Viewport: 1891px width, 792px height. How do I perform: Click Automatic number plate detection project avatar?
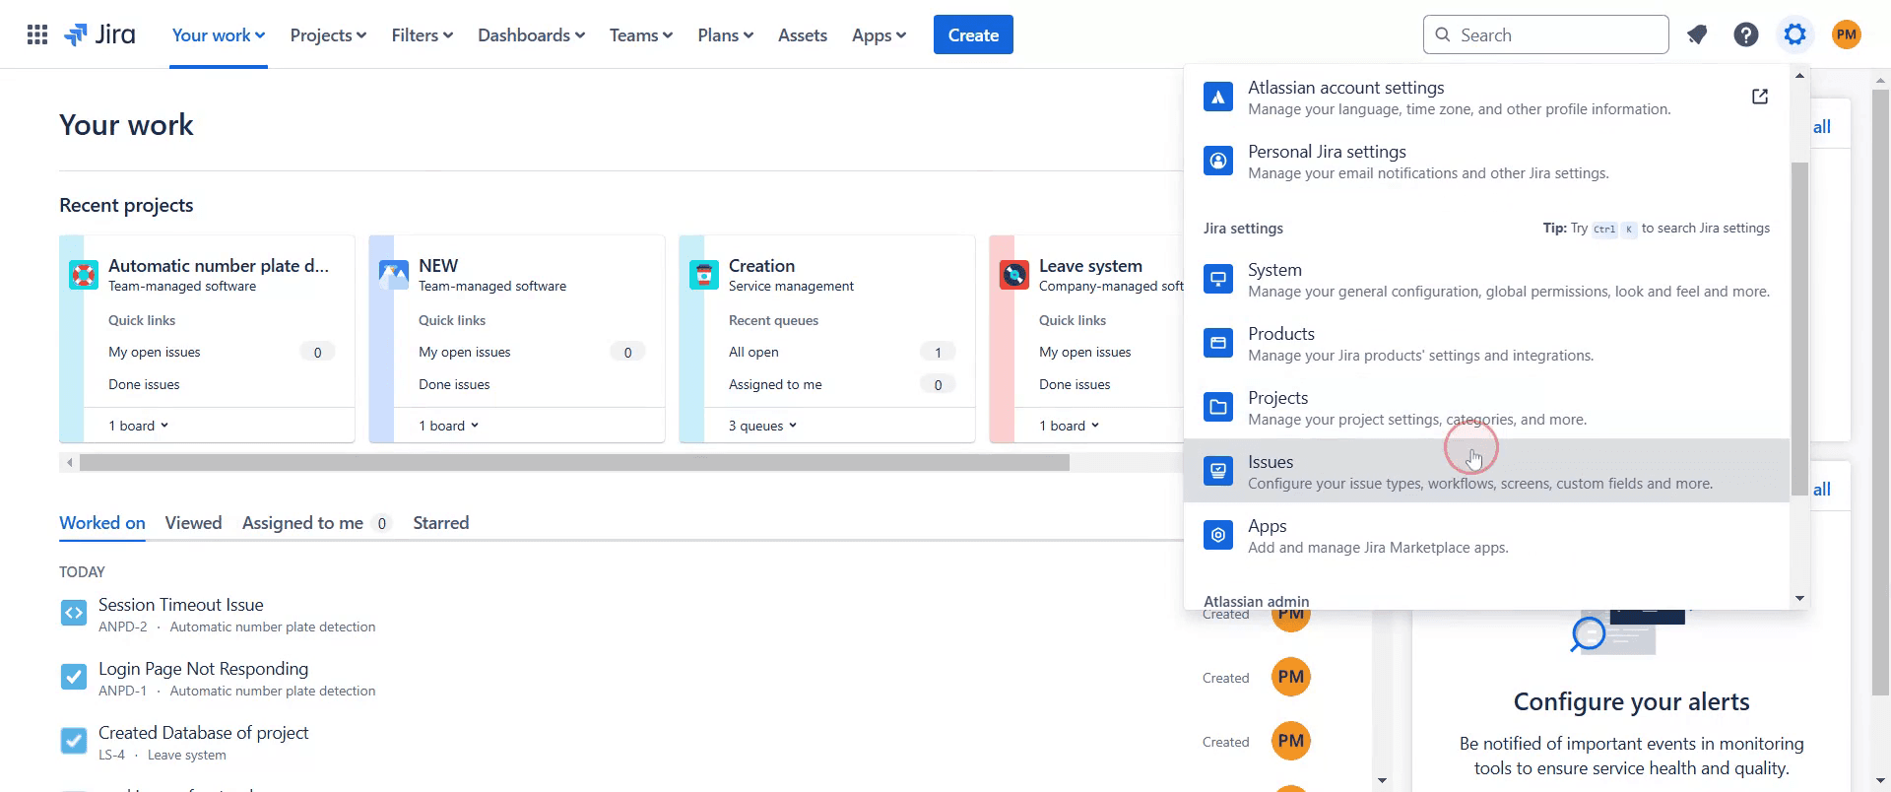pyautogui.click(x=84, y=275)
